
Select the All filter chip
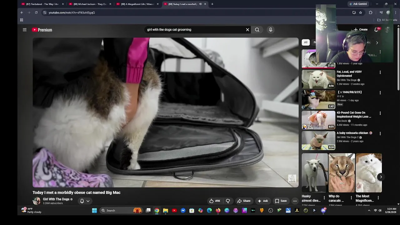point(306,42)
